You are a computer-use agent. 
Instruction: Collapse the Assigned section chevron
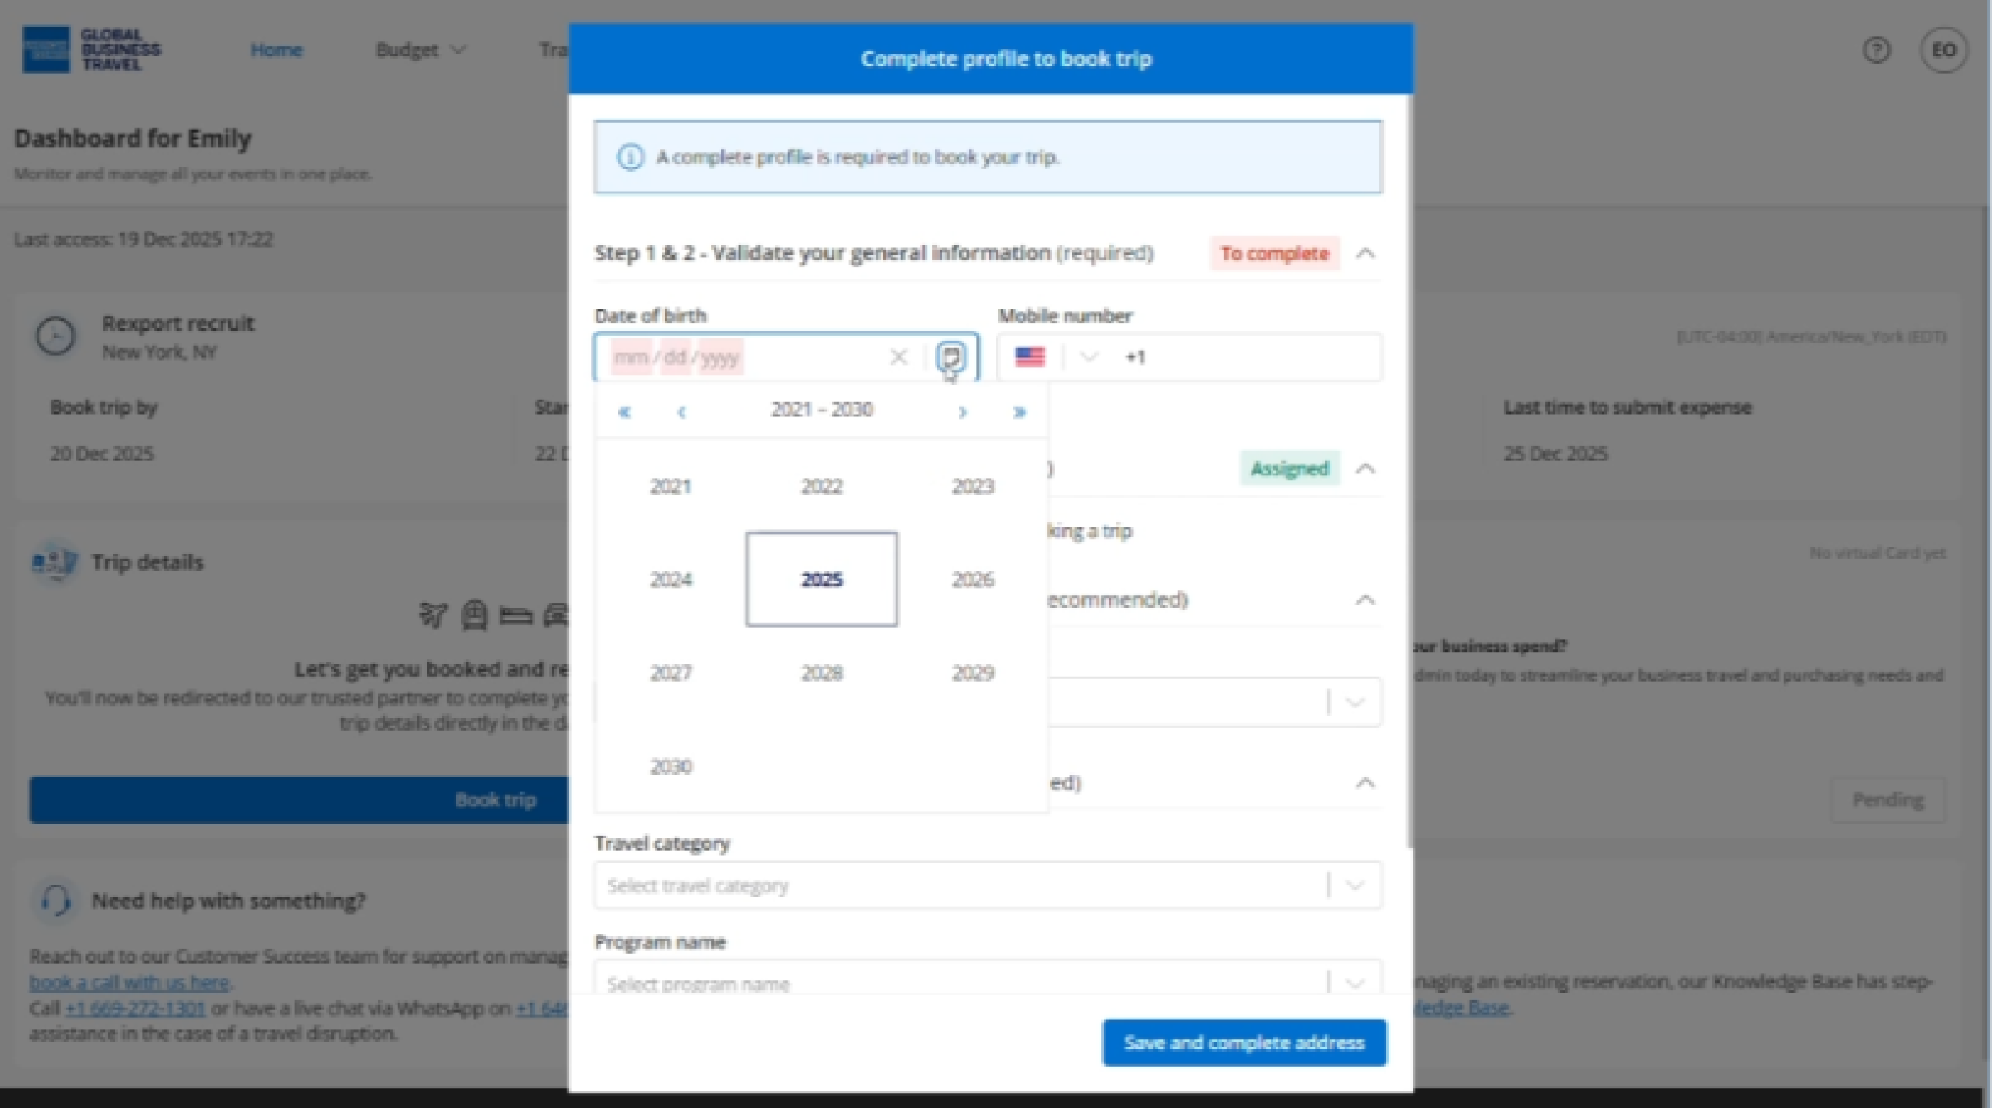pos(1365,469)
